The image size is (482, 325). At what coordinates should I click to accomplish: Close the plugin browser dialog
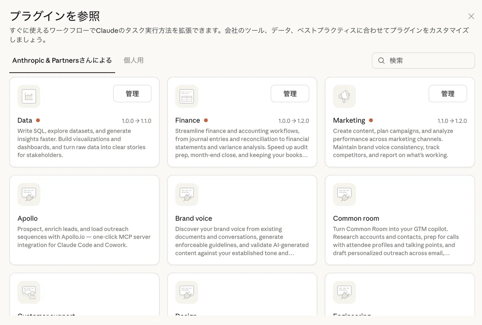pos(471,16)
